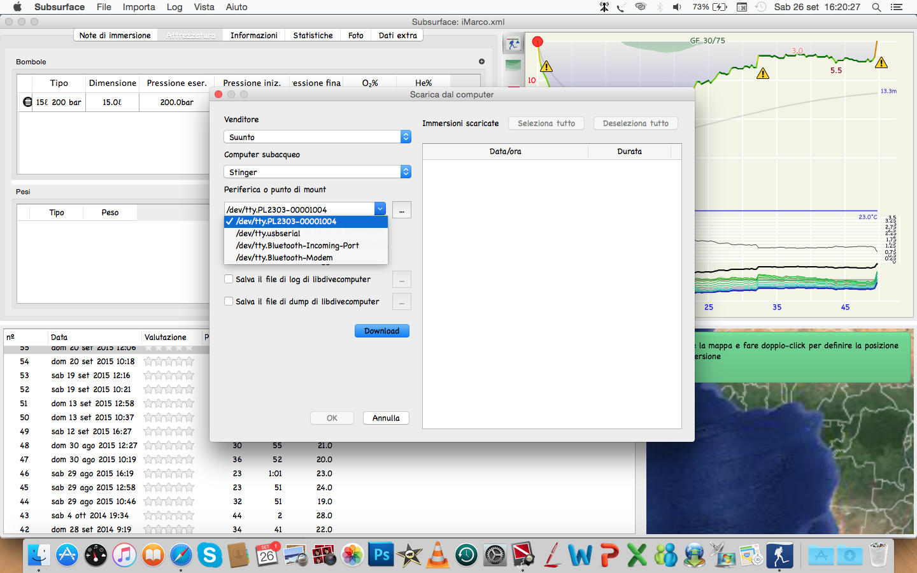917x573 pixels.
Task: Click the Data column header in dive list
Action: click(x=59, y=337)
